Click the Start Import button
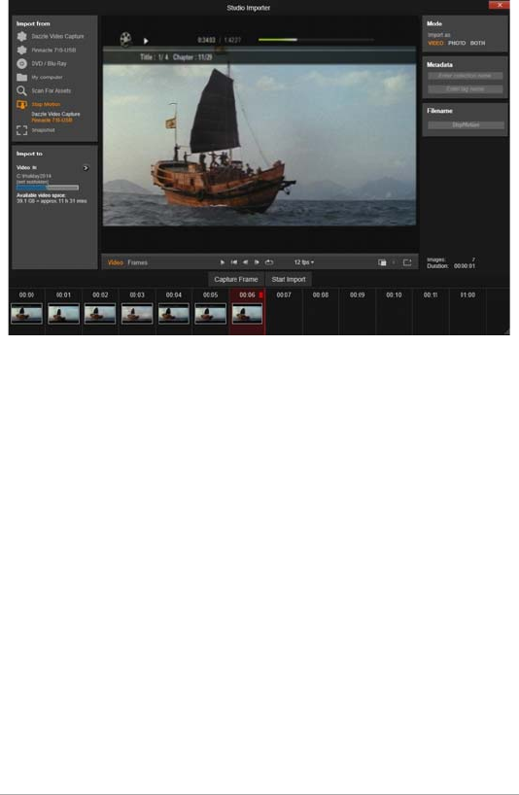Viewport: 519px width, 795px height. tap(289, 279)
